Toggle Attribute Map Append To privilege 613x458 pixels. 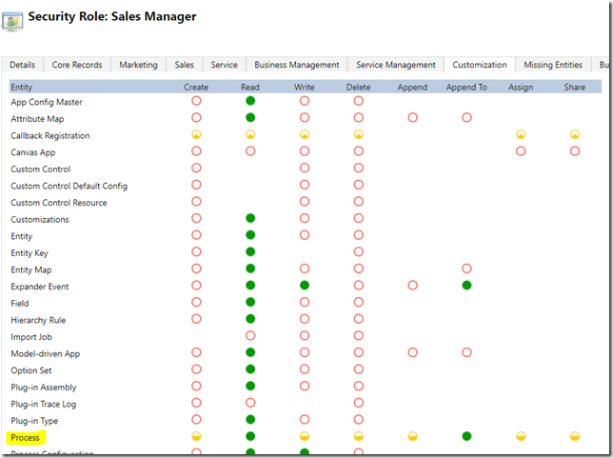(x=466, y=118)
